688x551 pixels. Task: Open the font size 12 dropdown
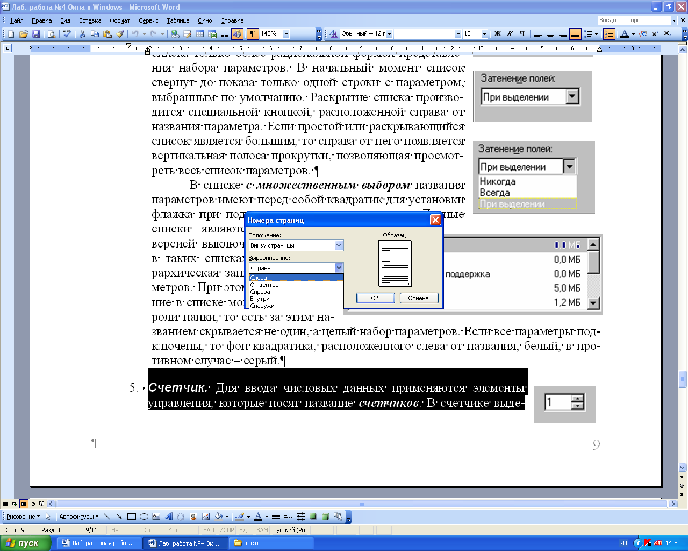484,34
